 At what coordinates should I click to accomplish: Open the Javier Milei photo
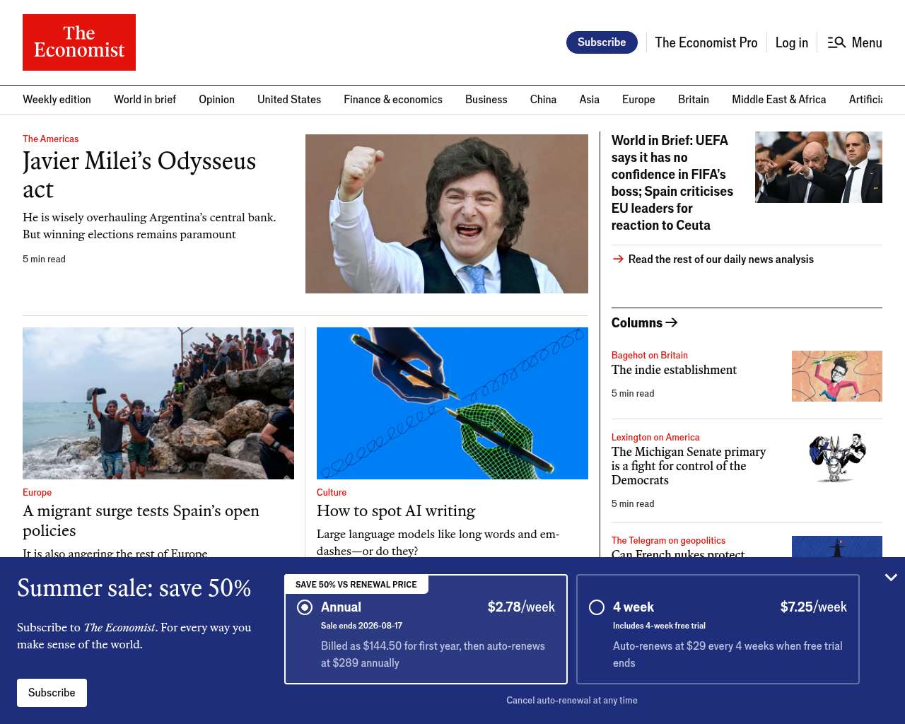(x=447, y=214)
